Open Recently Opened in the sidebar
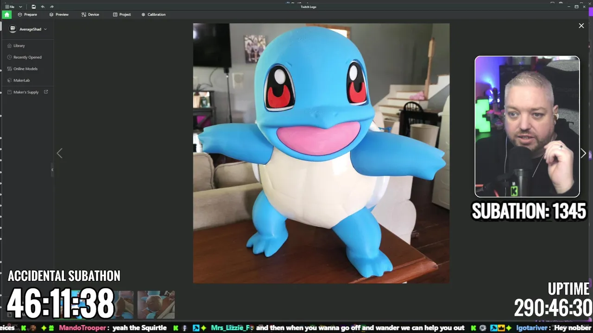 [25, 57]
